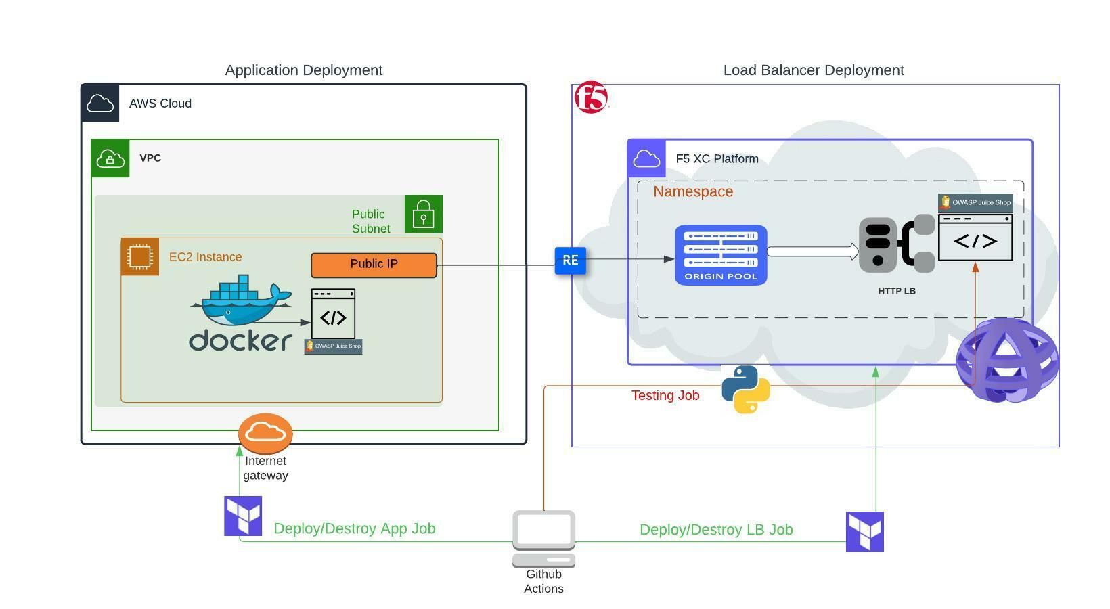Select the Public Subnet lock icon
The image size is (1110, 609).
click(x=422, y=214)
